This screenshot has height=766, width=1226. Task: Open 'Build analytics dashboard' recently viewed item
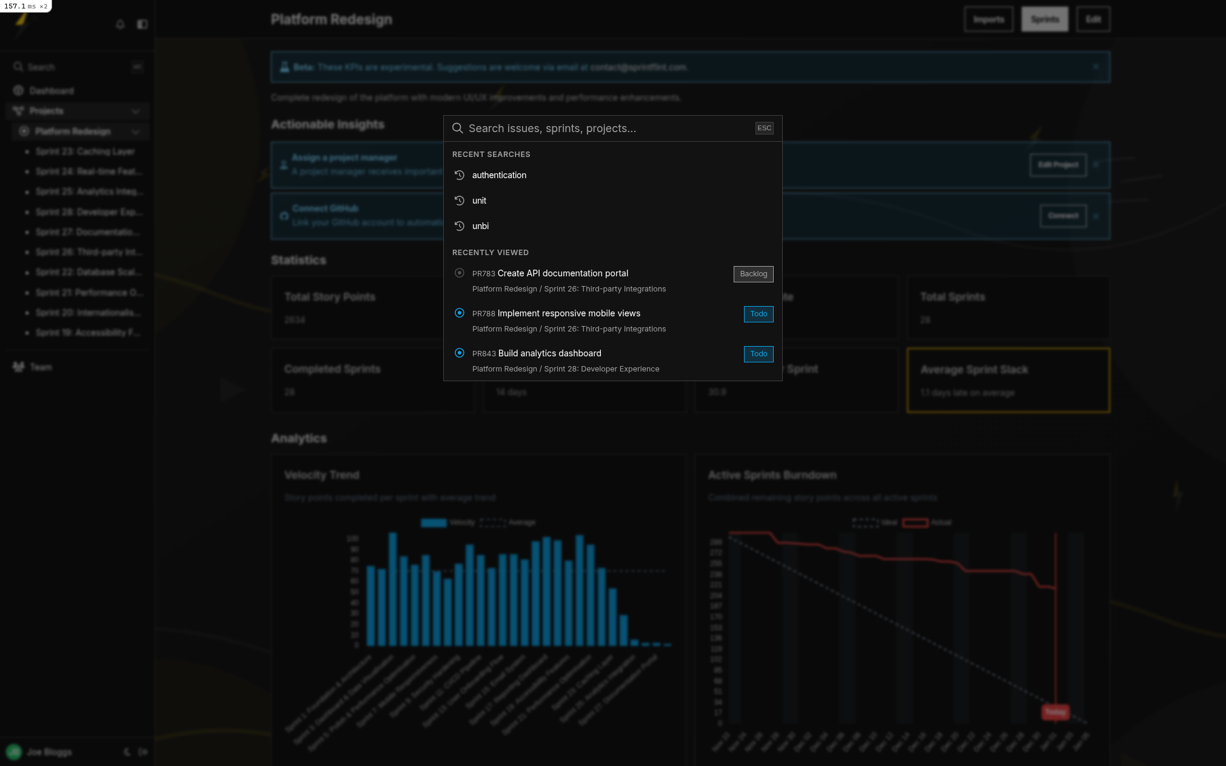(x=549, y=353)
